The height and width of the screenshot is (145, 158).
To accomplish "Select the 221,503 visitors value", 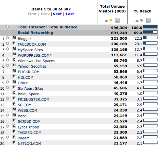I will click(119, 39).
